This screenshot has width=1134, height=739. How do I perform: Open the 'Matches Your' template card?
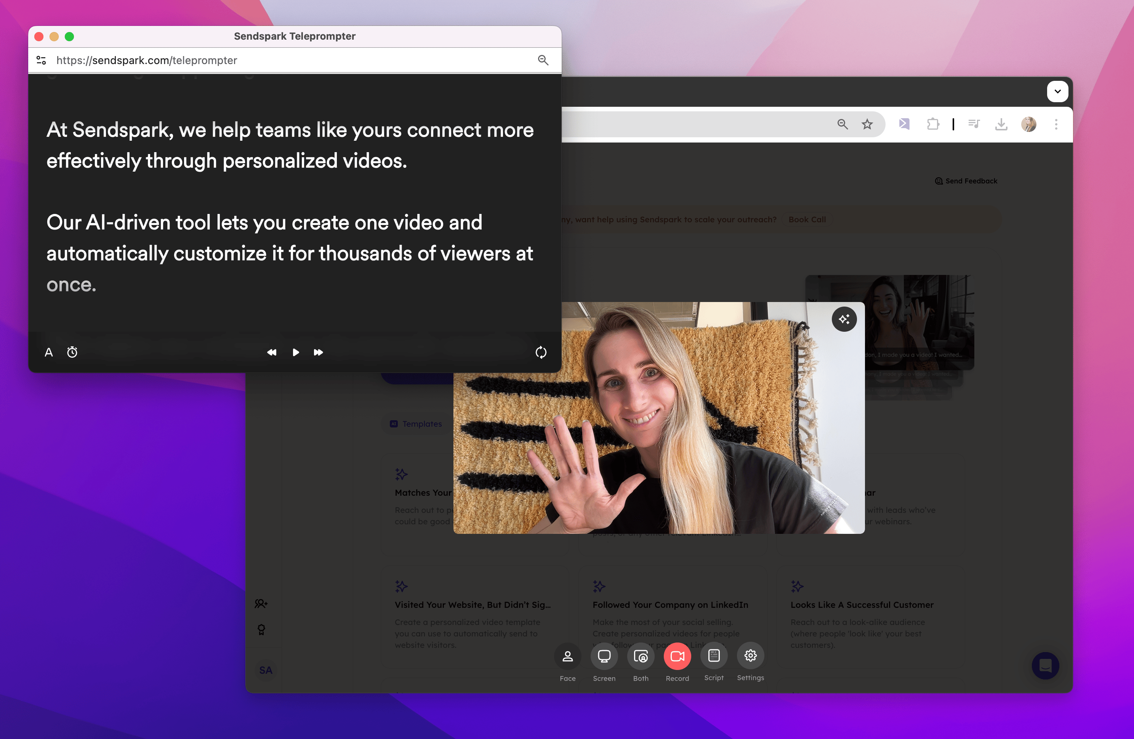(417, 504)
